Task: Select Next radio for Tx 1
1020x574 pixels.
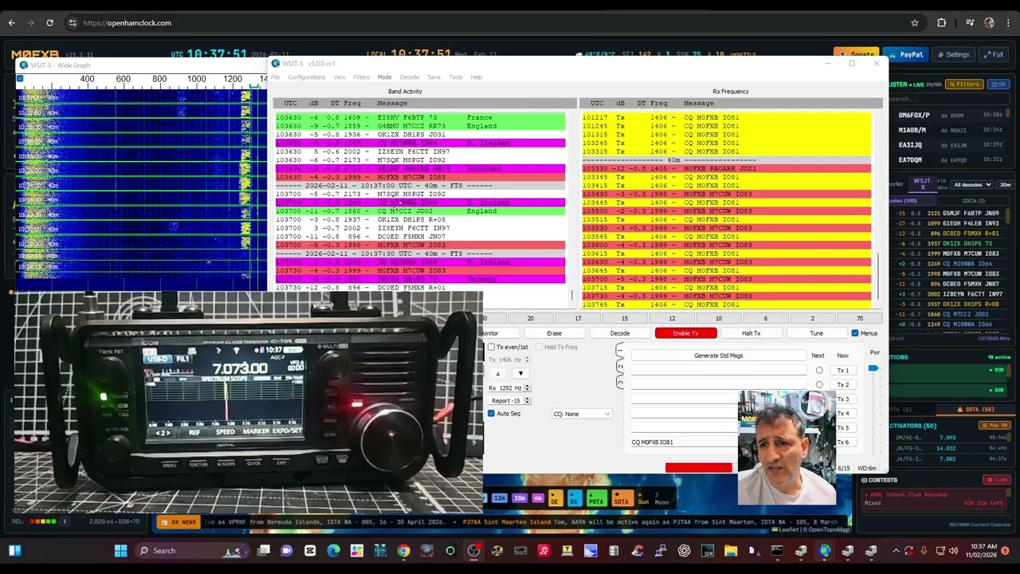Action: click(819, 371)
